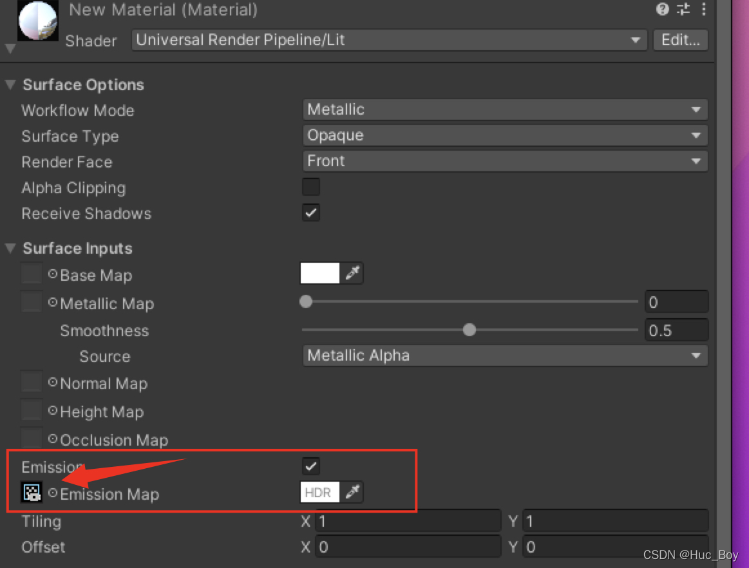Click the Offset X input field
Image resolution: width=749 pixels, height=568 pixels.
click(408, 547)
